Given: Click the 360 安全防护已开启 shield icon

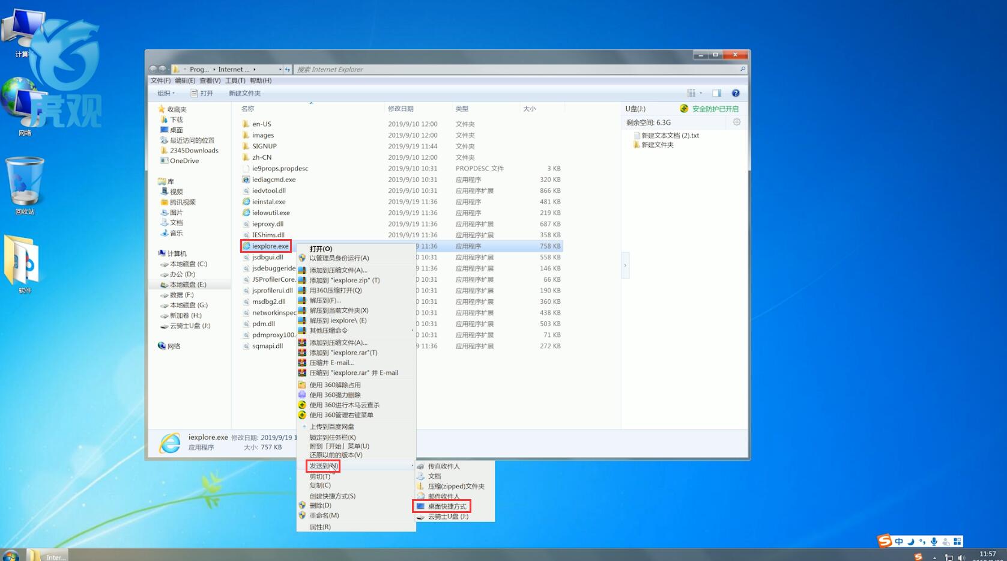Looking at the screenshot, I should tap(684, 109).
